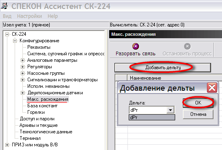Select Двухпозиционные датчики tree item
222x150 pixels.
click(55, 93)
